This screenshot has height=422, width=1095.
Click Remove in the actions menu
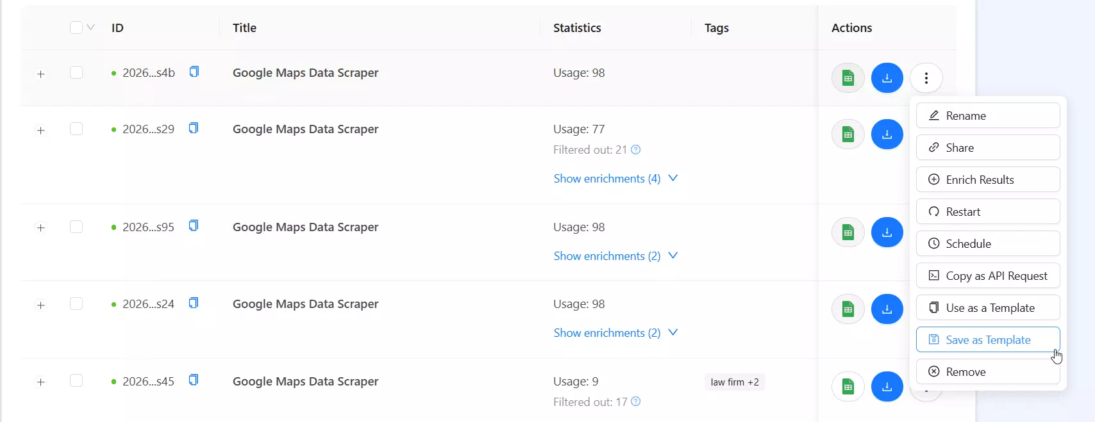coord(988,371)
